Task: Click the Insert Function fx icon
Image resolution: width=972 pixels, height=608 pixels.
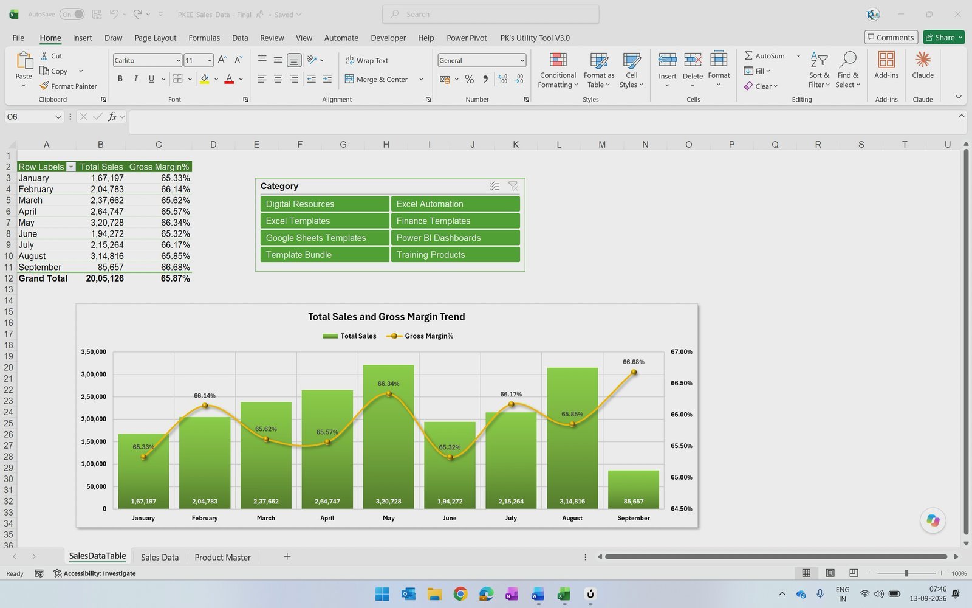Action: pyautogui.click(x=112, y=116)
